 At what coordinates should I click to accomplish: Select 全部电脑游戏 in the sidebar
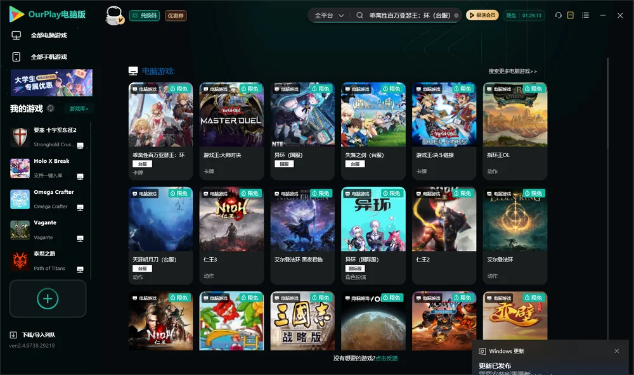(x=49, y=35)
